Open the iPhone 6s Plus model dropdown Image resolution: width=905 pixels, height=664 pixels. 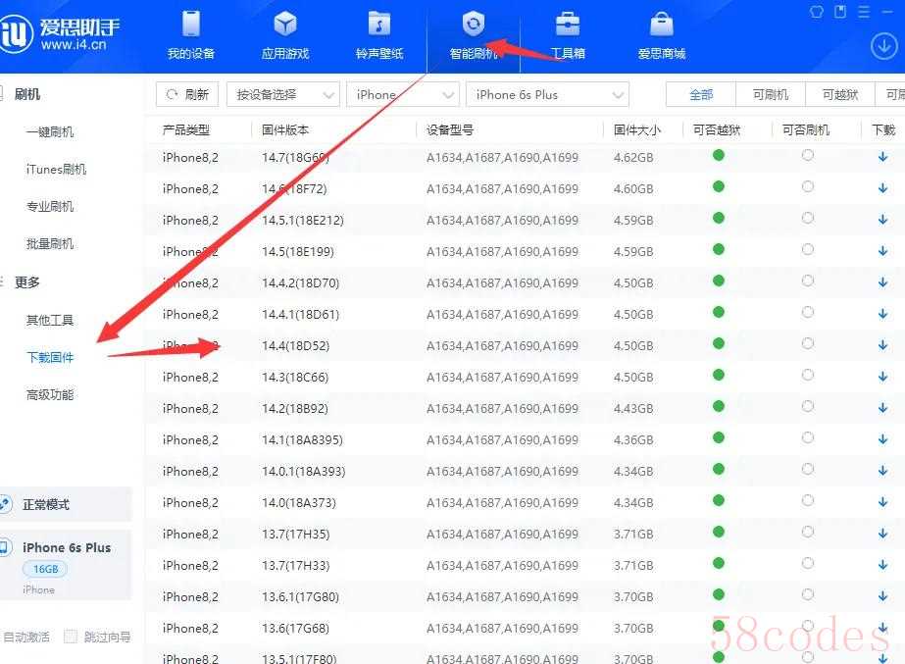click(547, 95)
